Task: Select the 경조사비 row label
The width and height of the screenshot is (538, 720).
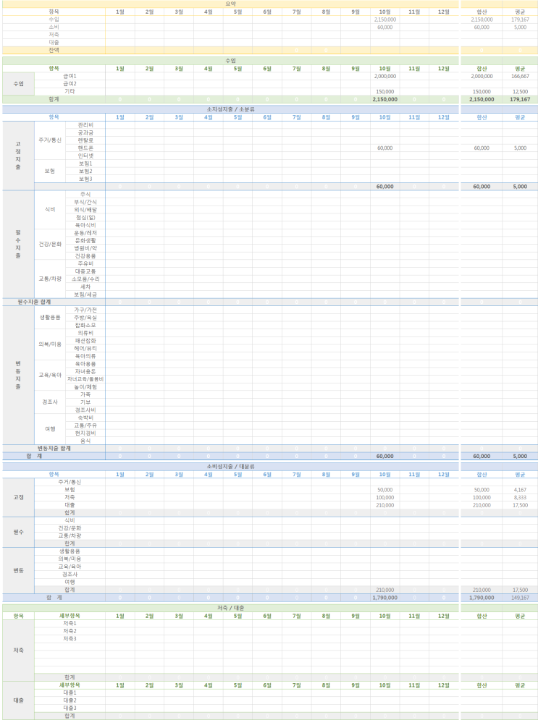Action: coord(85,410)
